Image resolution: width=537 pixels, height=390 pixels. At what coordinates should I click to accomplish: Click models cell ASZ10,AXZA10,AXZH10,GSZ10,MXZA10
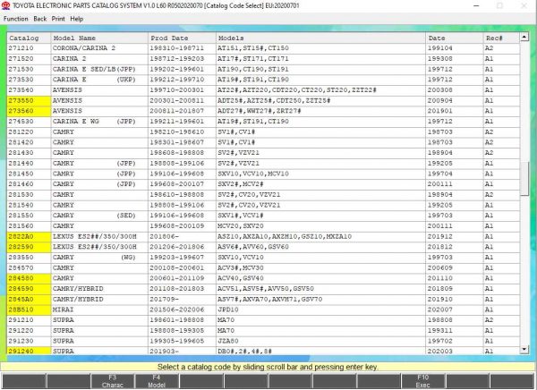click(285, 237)
